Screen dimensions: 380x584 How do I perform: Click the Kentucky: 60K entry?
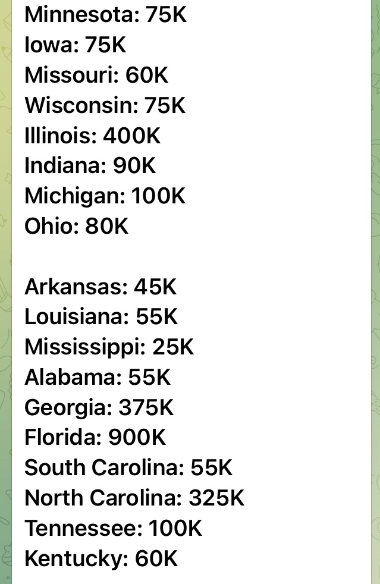pyautogui.click(x=101, y=559)
